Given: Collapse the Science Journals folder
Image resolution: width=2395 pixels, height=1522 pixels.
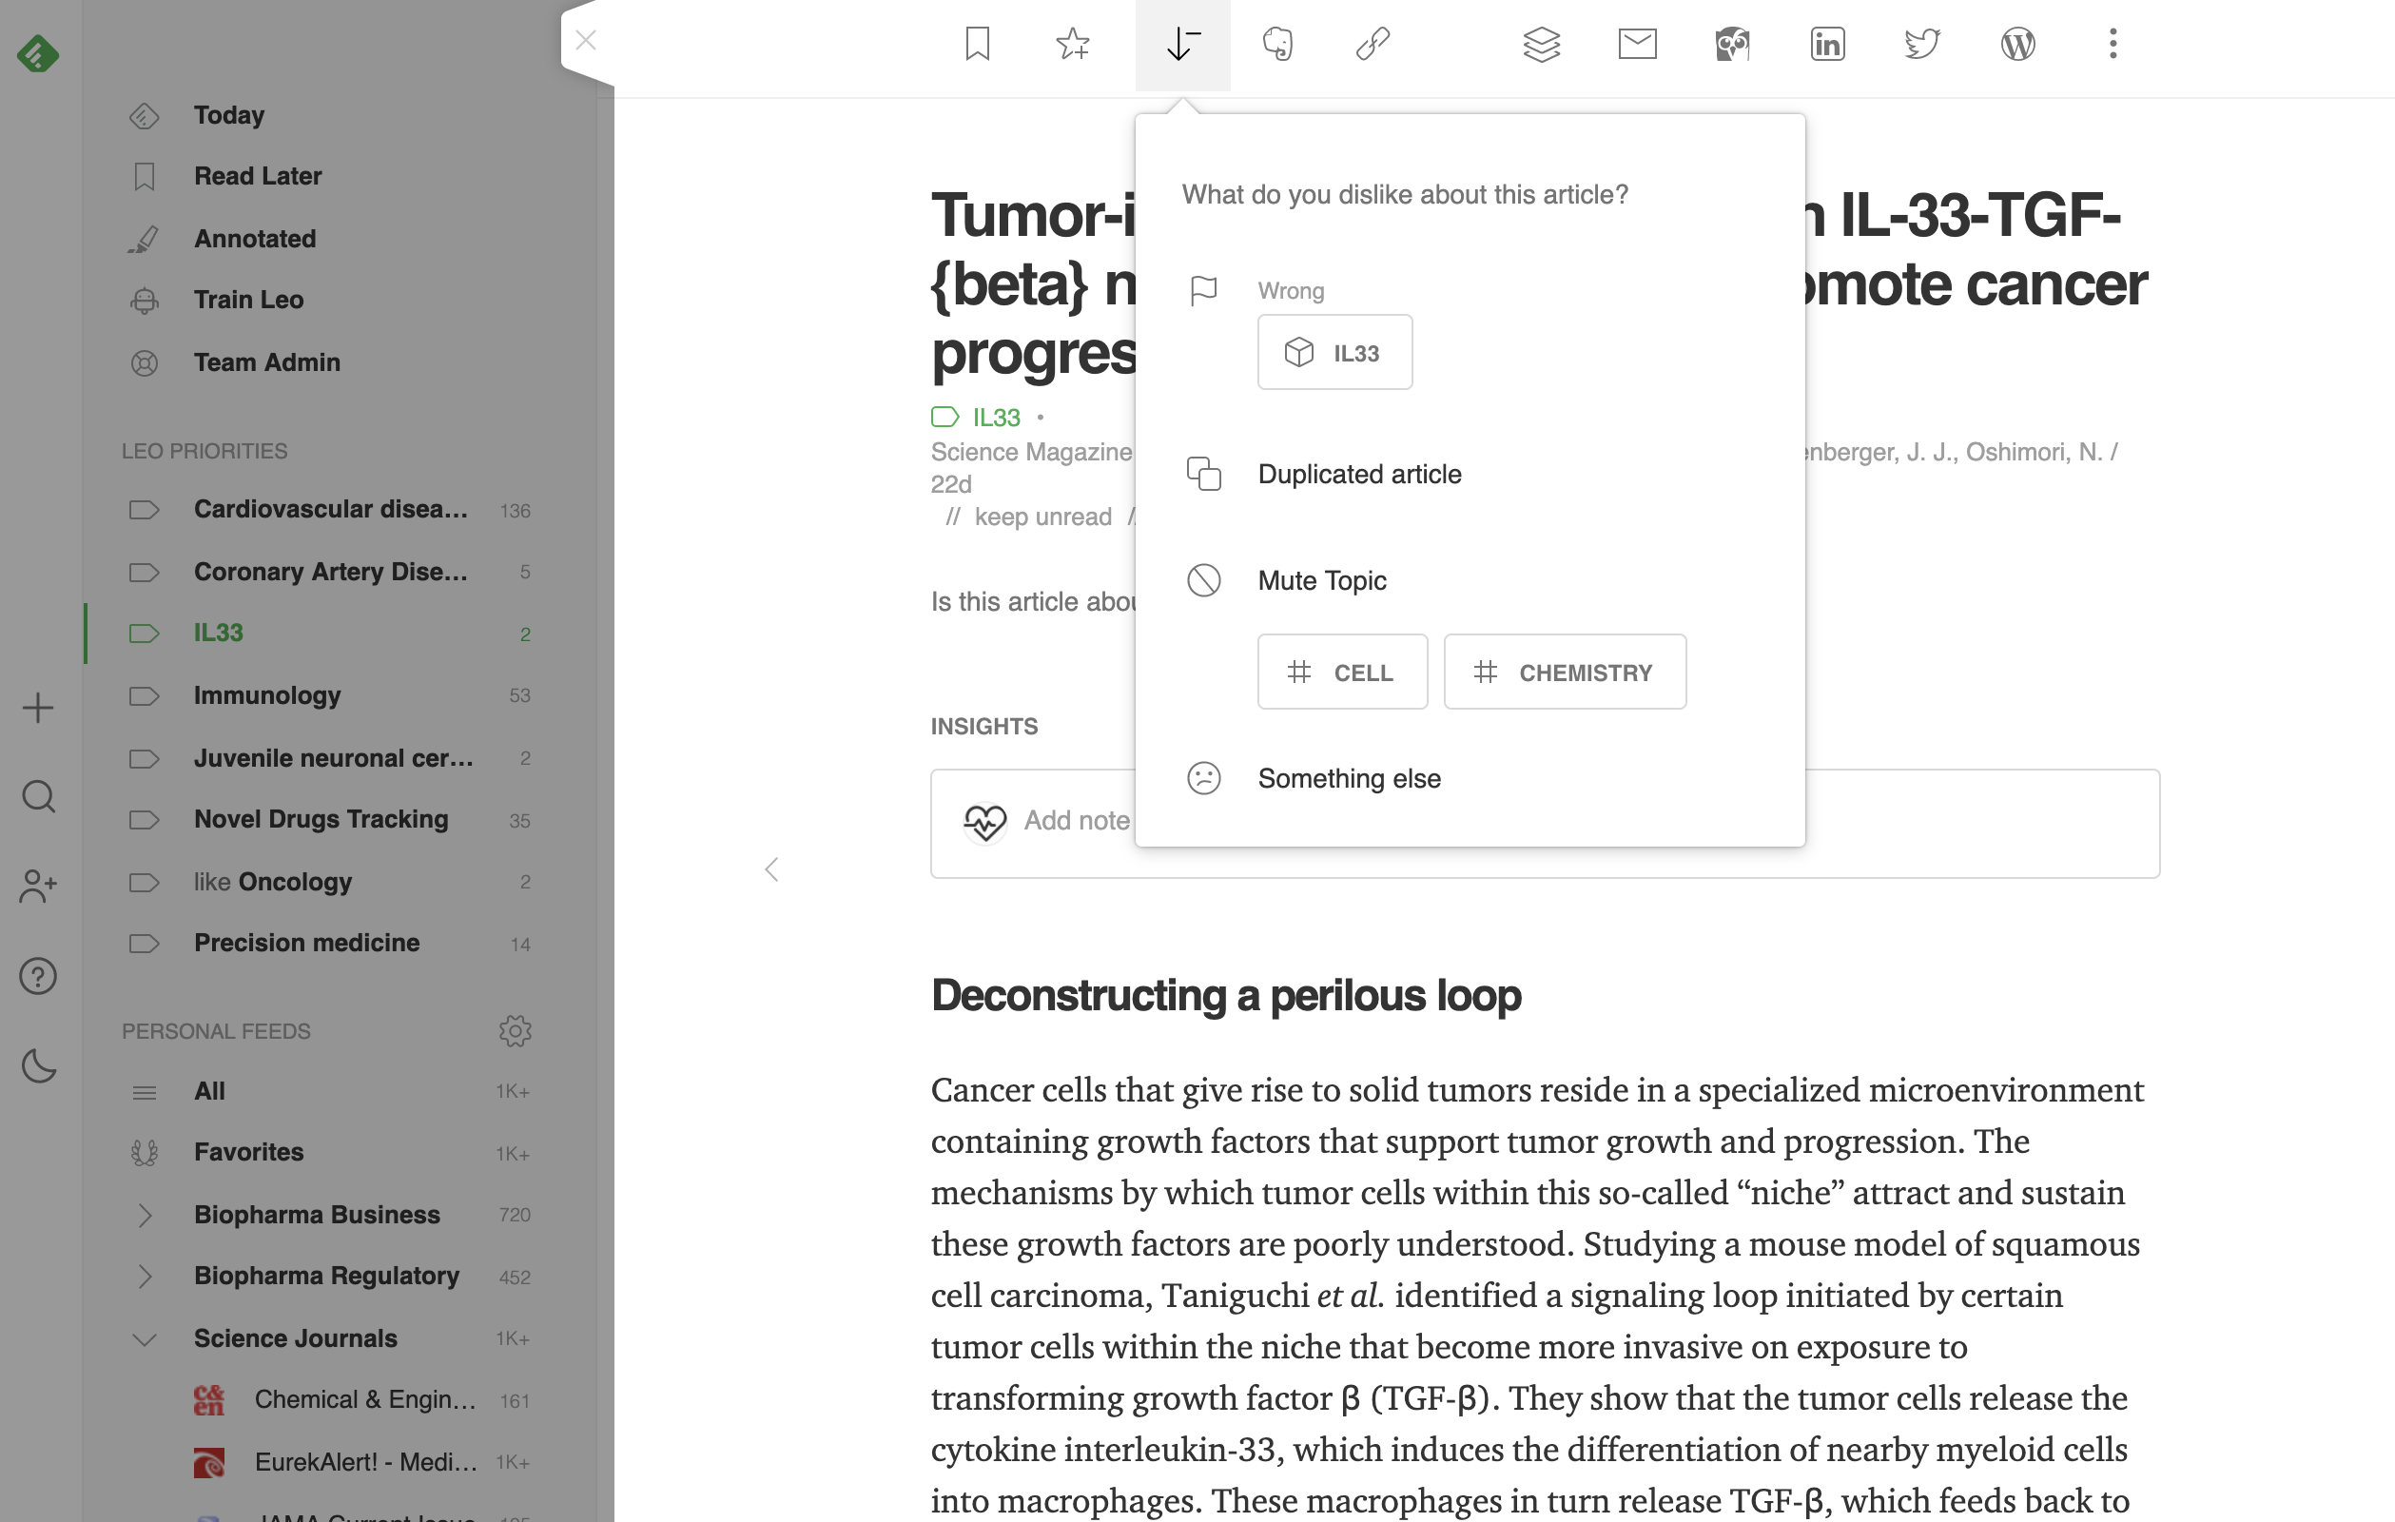Looking at the screenshot, I should pos(145,1339).
